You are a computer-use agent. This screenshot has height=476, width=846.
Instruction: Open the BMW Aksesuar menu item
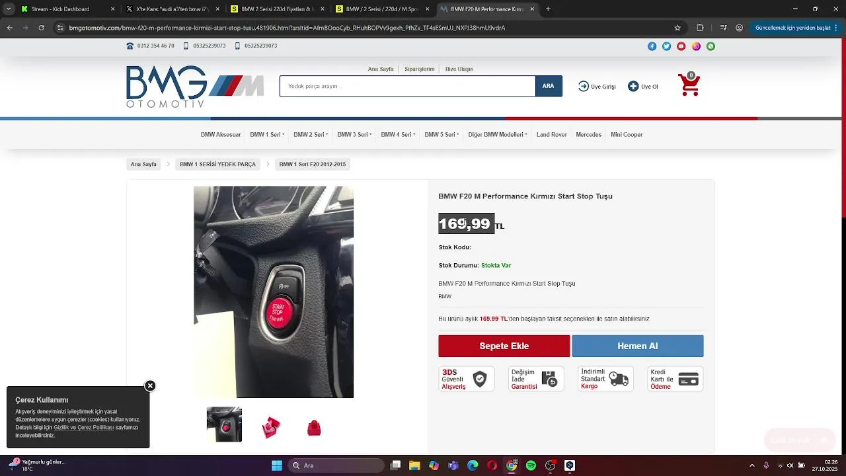(x=221, y=135)
